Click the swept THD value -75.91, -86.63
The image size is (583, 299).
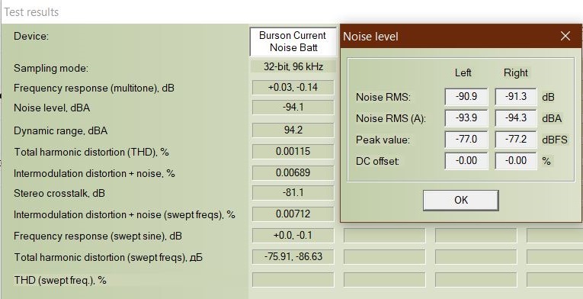click(293, 256)
